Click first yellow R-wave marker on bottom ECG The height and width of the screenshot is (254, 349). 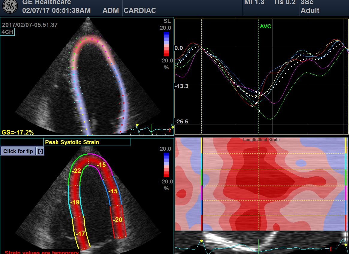(x=201, y=241)
